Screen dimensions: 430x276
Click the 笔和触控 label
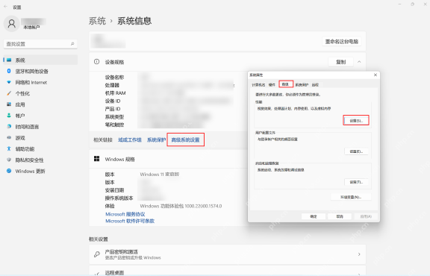pos(114,125)
